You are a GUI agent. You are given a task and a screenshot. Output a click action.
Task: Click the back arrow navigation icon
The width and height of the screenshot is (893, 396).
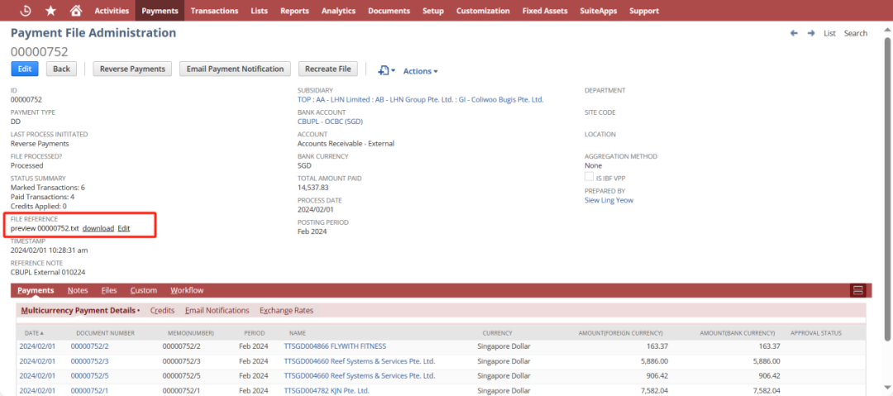coord(794,34)
